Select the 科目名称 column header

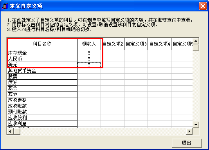pos(42,44)
